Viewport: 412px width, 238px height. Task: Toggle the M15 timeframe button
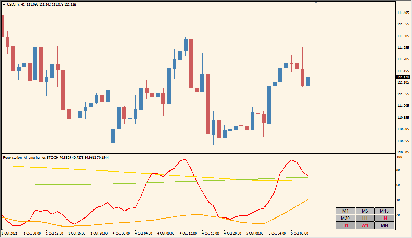click(385, 211)
